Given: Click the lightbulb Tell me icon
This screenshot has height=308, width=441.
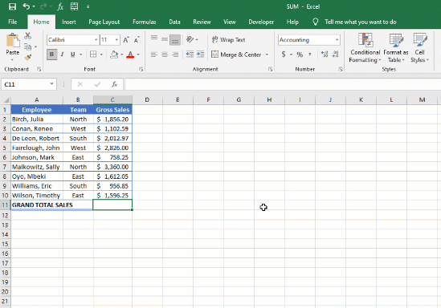Looking at the screenshot, I should tap(315, 22).
